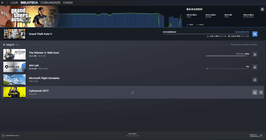Click the Cyberpunk 2077 size text
Screen dimensions: 266x140
point(32,94)
